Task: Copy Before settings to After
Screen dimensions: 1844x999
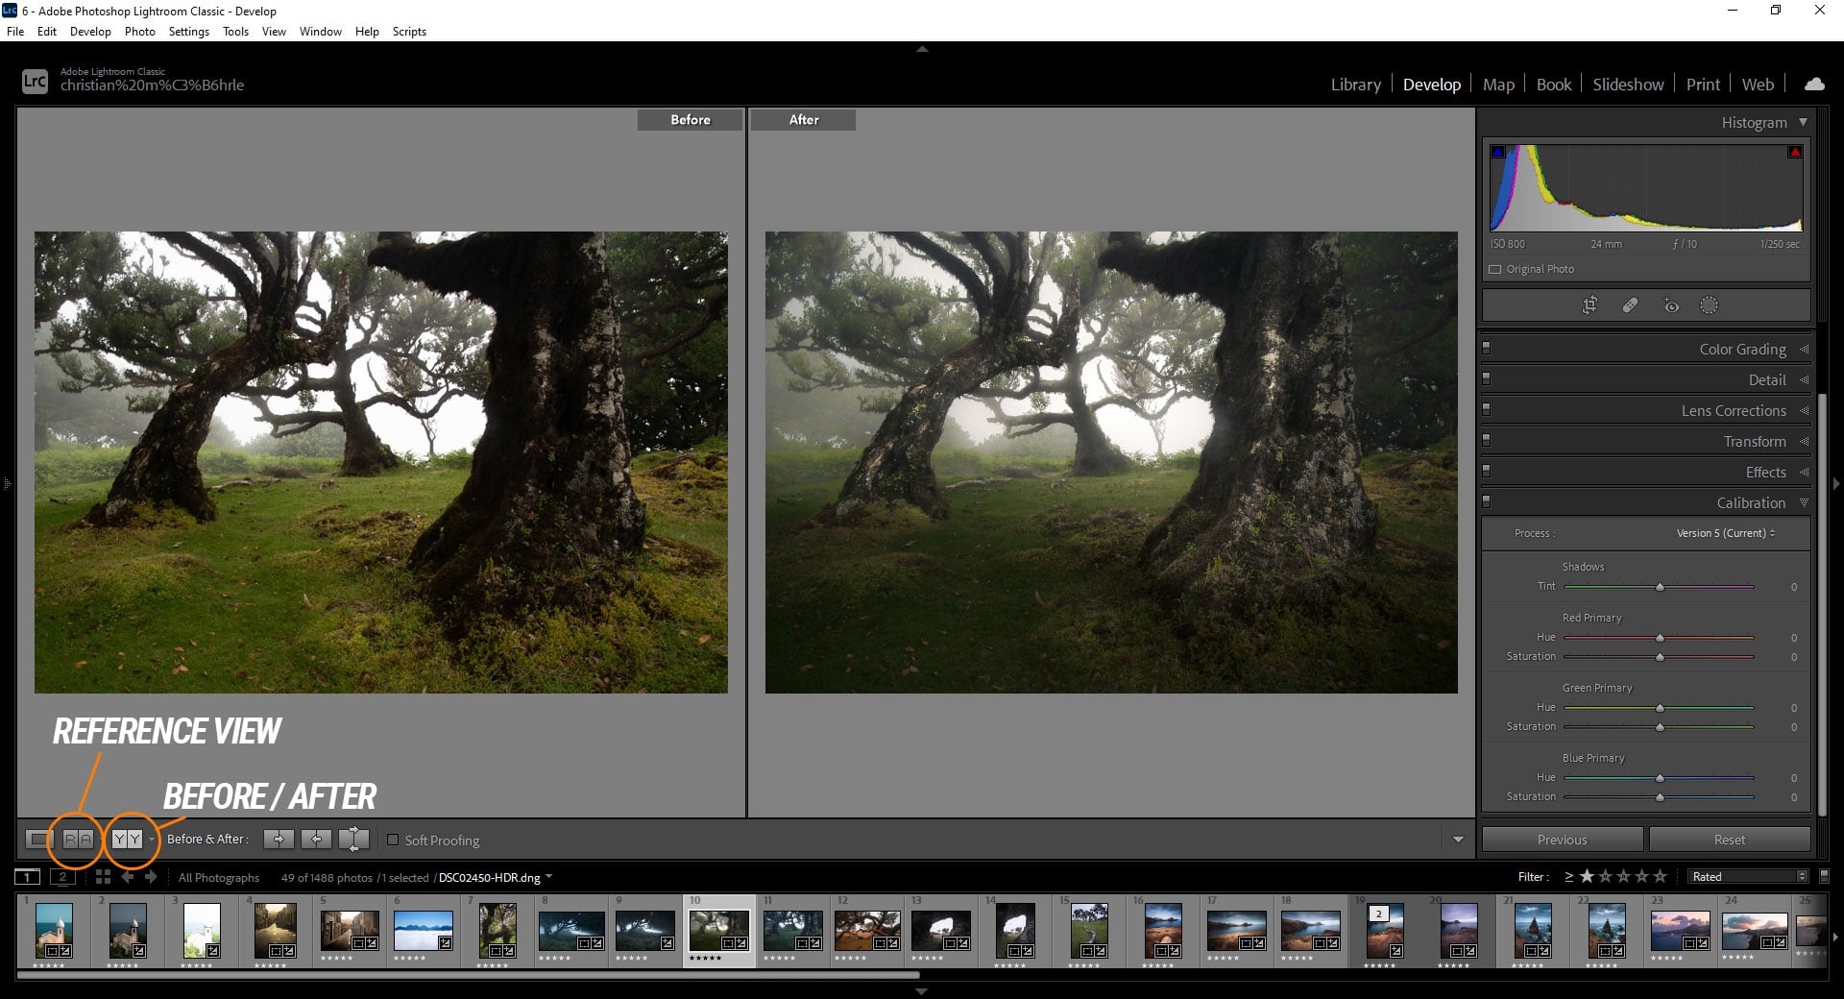Action: point(279,839)
